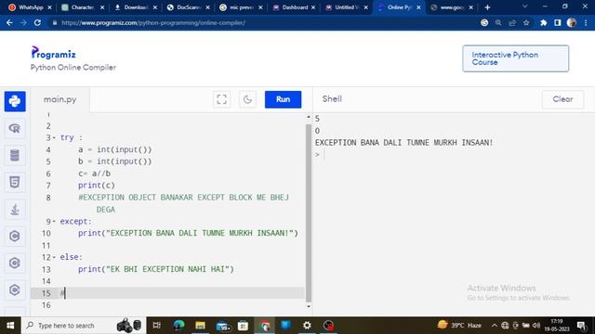This screenshot has width=595, height=334.
Task: Open the browser side panel icon
Action: 558,22
